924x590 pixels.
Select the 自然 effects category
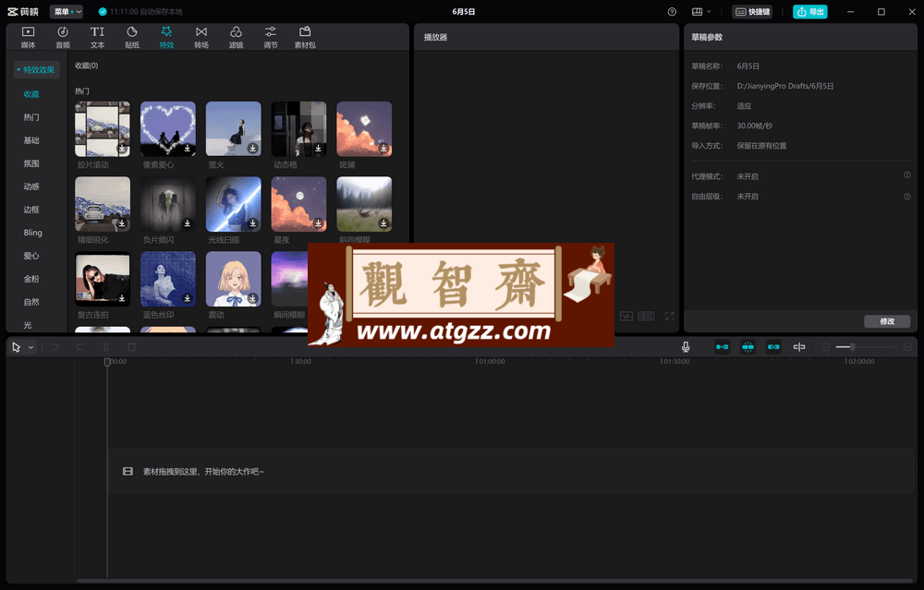31,302
